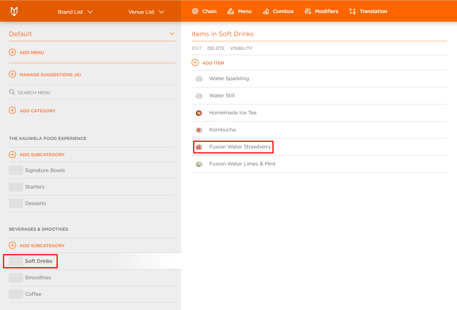This screenshot has height=310, width=457.
Task: Select the Starters subcategory
Action: point(92,187)
